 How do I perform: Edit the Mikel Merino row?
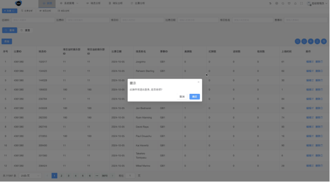coord(310,166)
